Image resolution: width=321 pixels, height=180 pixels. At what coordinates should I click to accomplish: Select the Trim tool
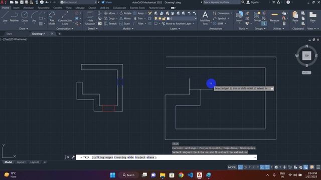coord(138,18)
